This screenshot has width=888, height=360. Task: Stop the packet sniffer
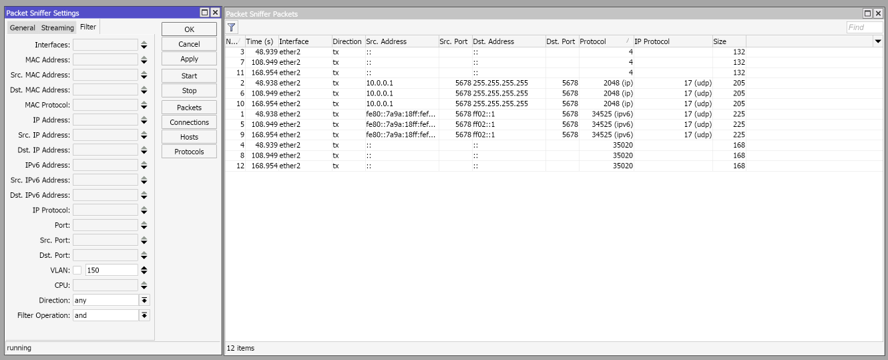pyautogui.click(x=189, y=91)
